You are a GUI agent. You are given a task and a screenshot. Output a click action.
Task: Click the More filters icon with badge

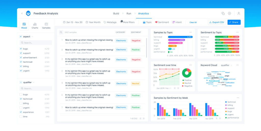pyautogui.click(x=121, y=22)
